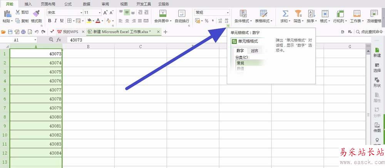Click the 点此查找命令 command search box

point(368,32)
